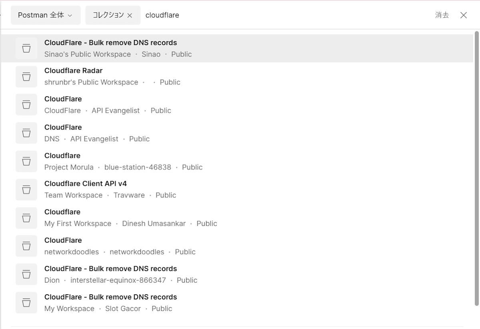Open Bulk remove DNS records by Slot Gacor

[237, 303]
